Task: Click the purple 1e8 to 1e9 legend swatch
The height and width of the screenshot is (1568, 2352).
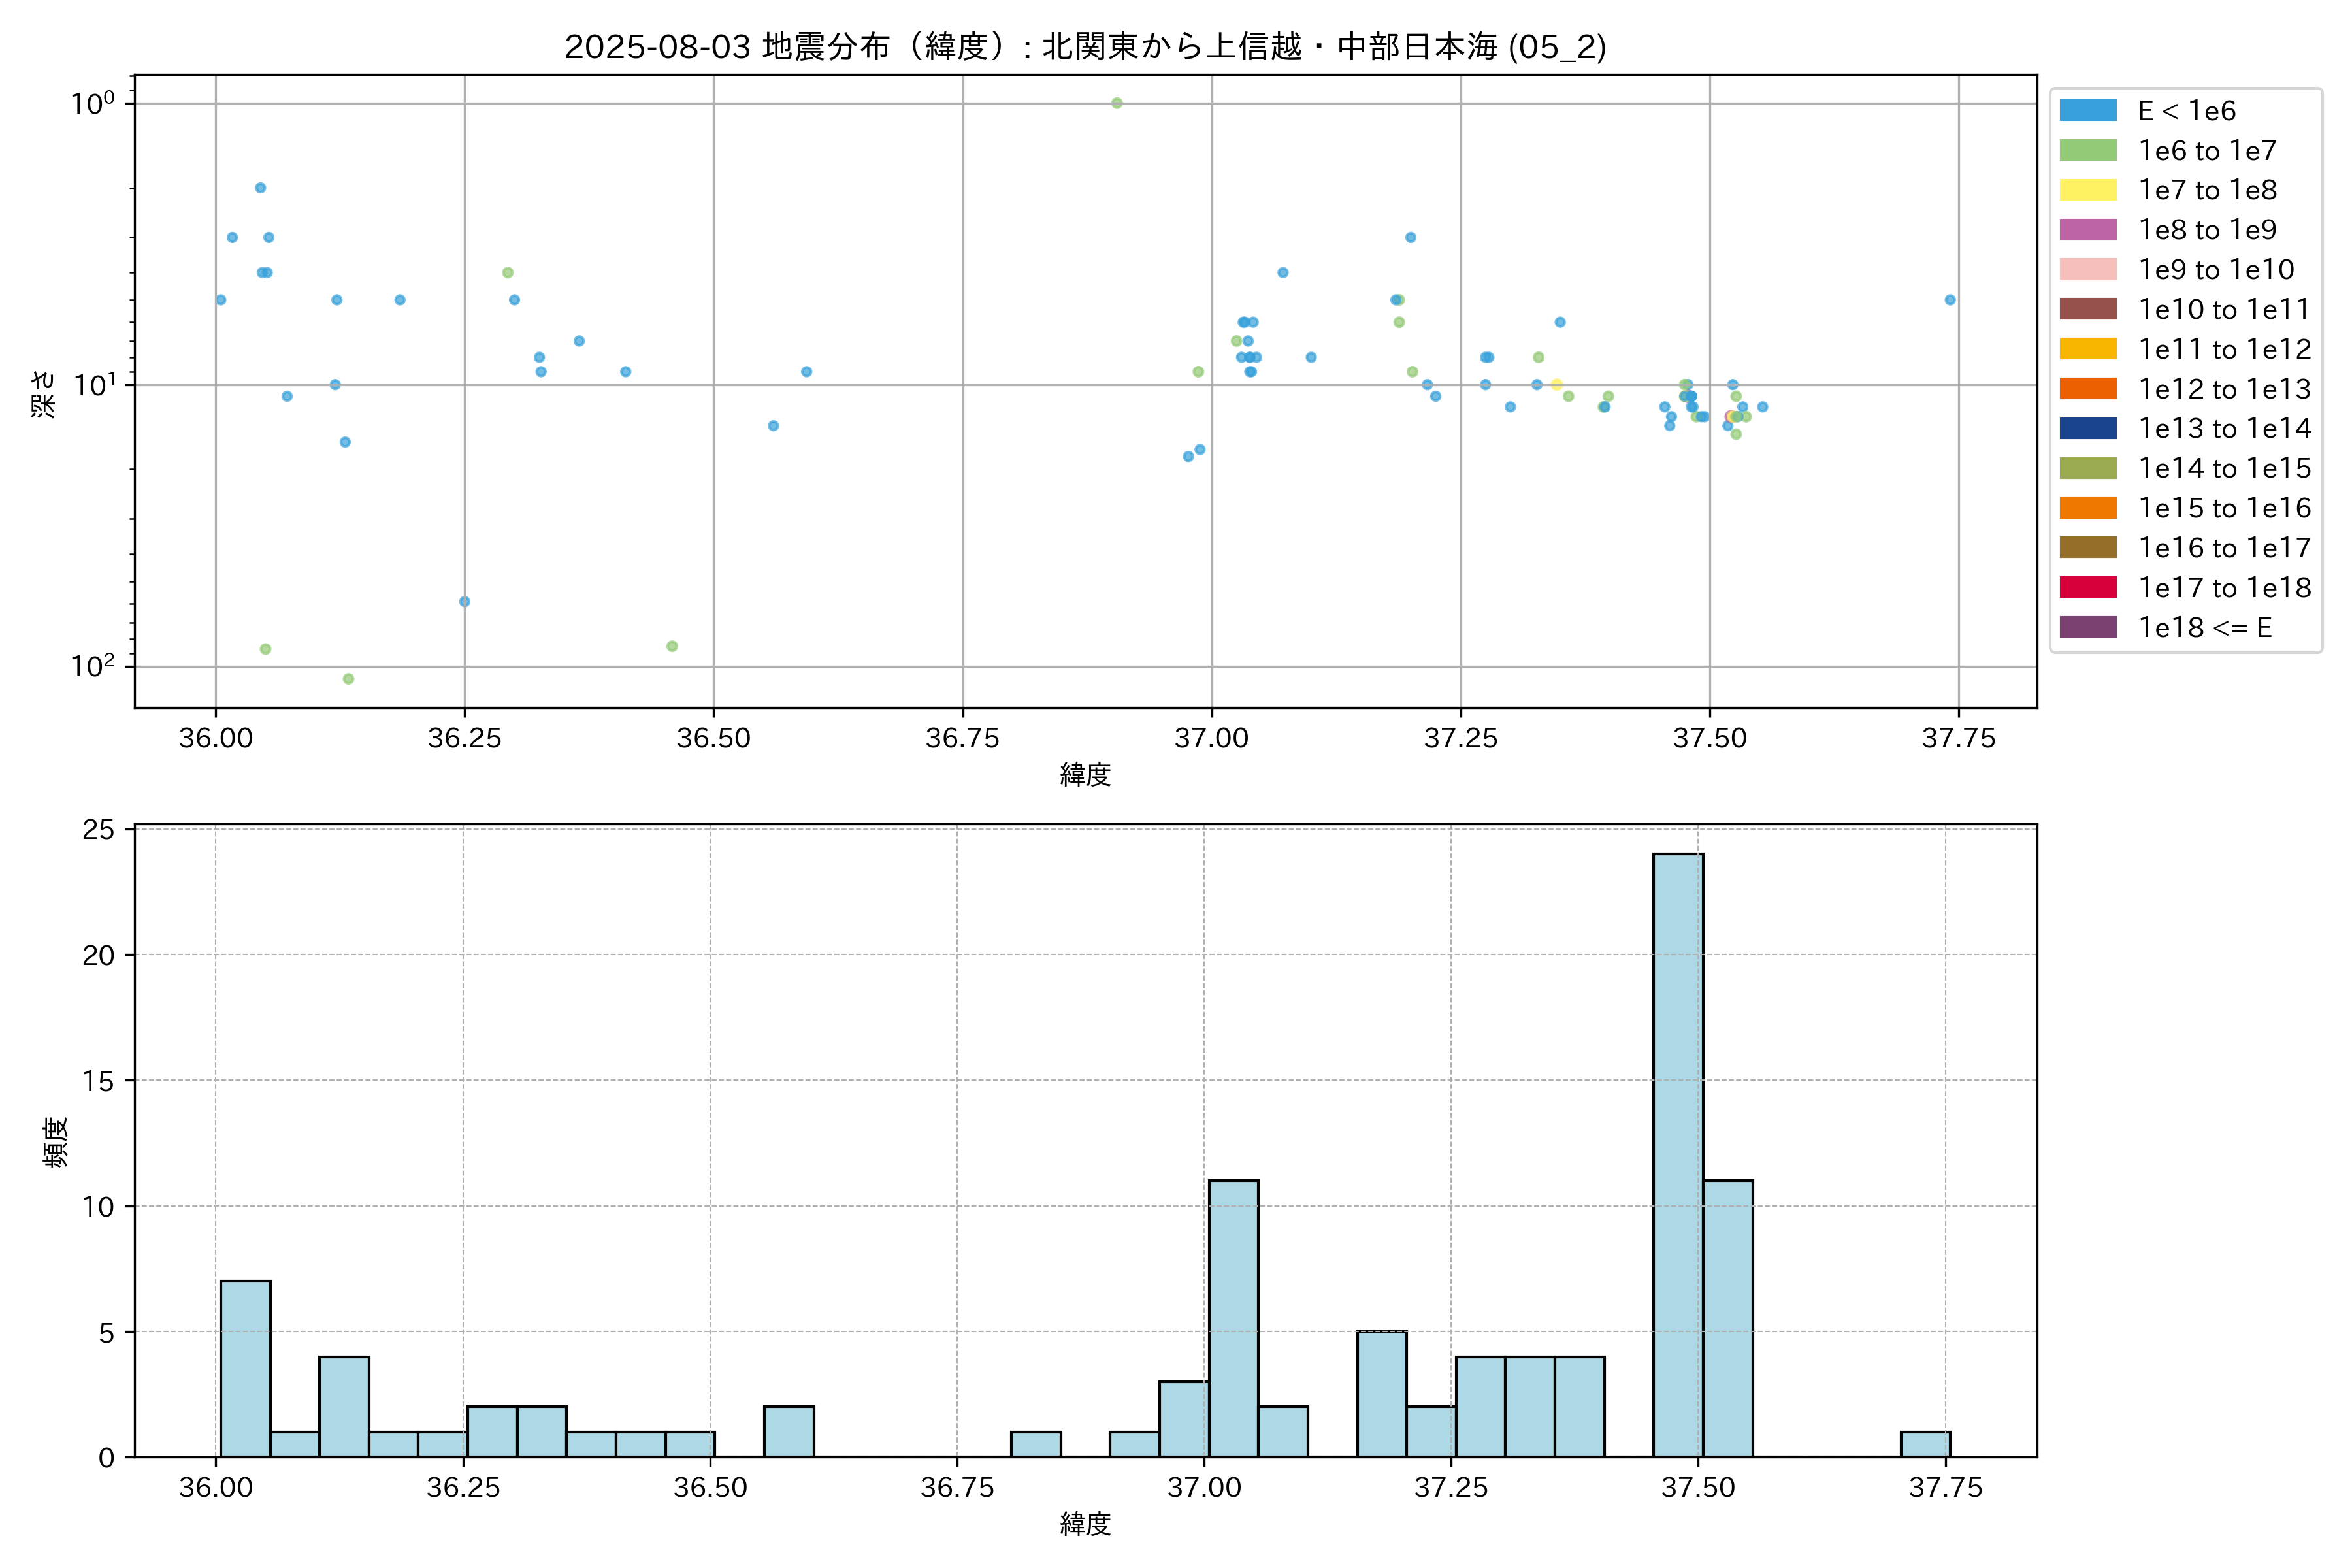Action: 2088,230
